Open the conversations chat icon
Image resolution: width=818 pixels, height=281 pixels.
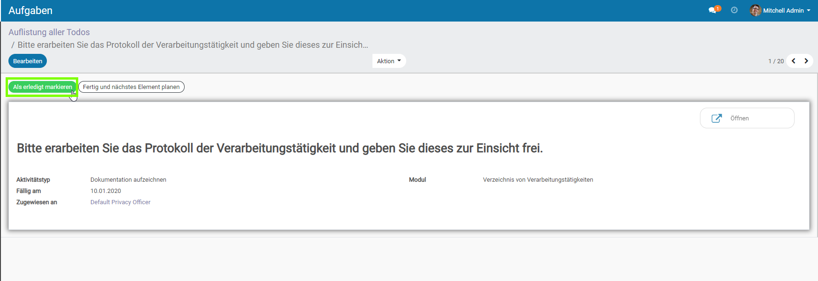[712, 10]
